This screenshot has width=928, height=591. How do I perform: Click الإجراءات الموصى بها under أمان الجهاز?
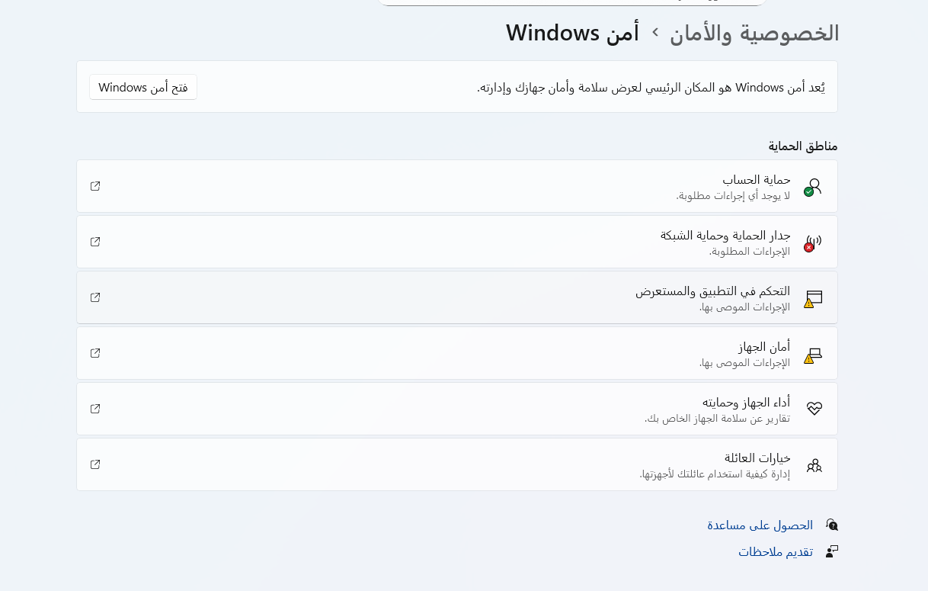pyautogui.click(x=745, y=362)
